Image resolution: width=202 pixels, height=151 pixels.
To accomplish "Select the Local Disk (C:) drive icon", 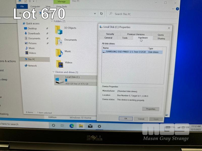I will (60, 81).
